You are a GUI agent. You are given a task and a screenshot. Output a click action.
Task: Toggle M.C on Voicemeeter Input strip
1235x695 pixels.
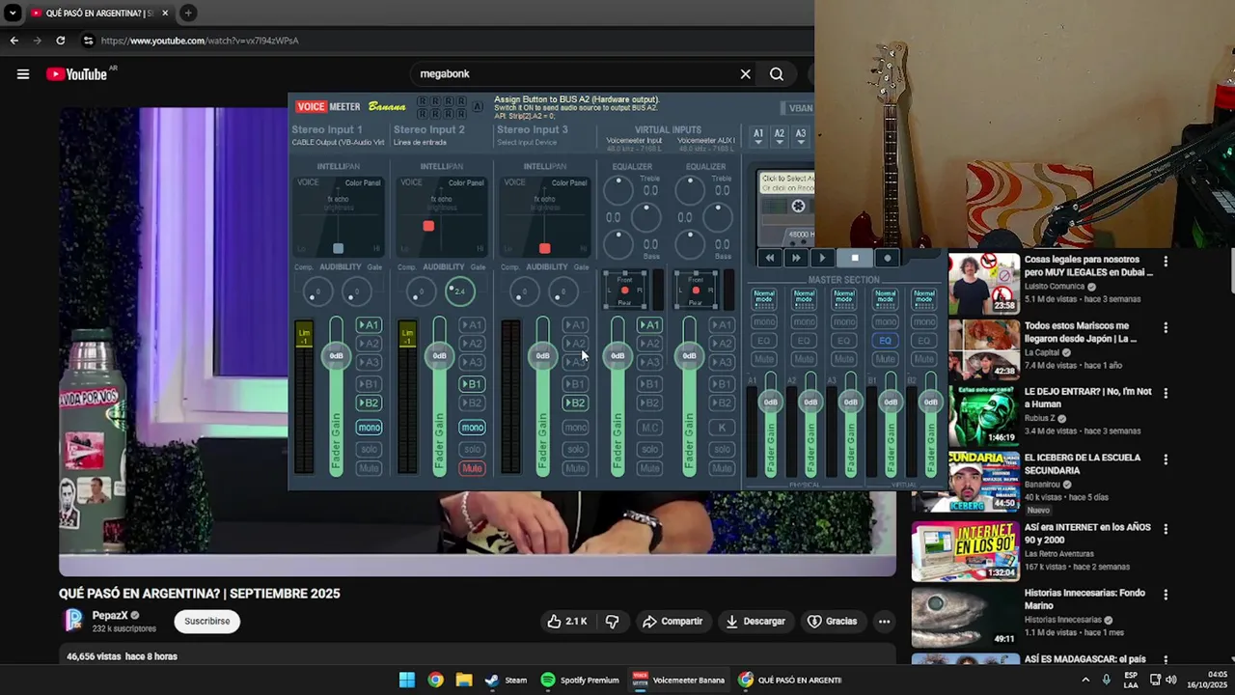point(649,428)
